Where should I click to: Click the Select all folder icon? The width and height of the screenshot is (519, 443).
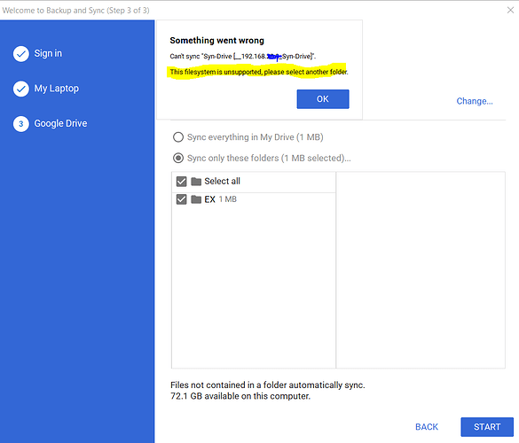(x=196, y=182)
